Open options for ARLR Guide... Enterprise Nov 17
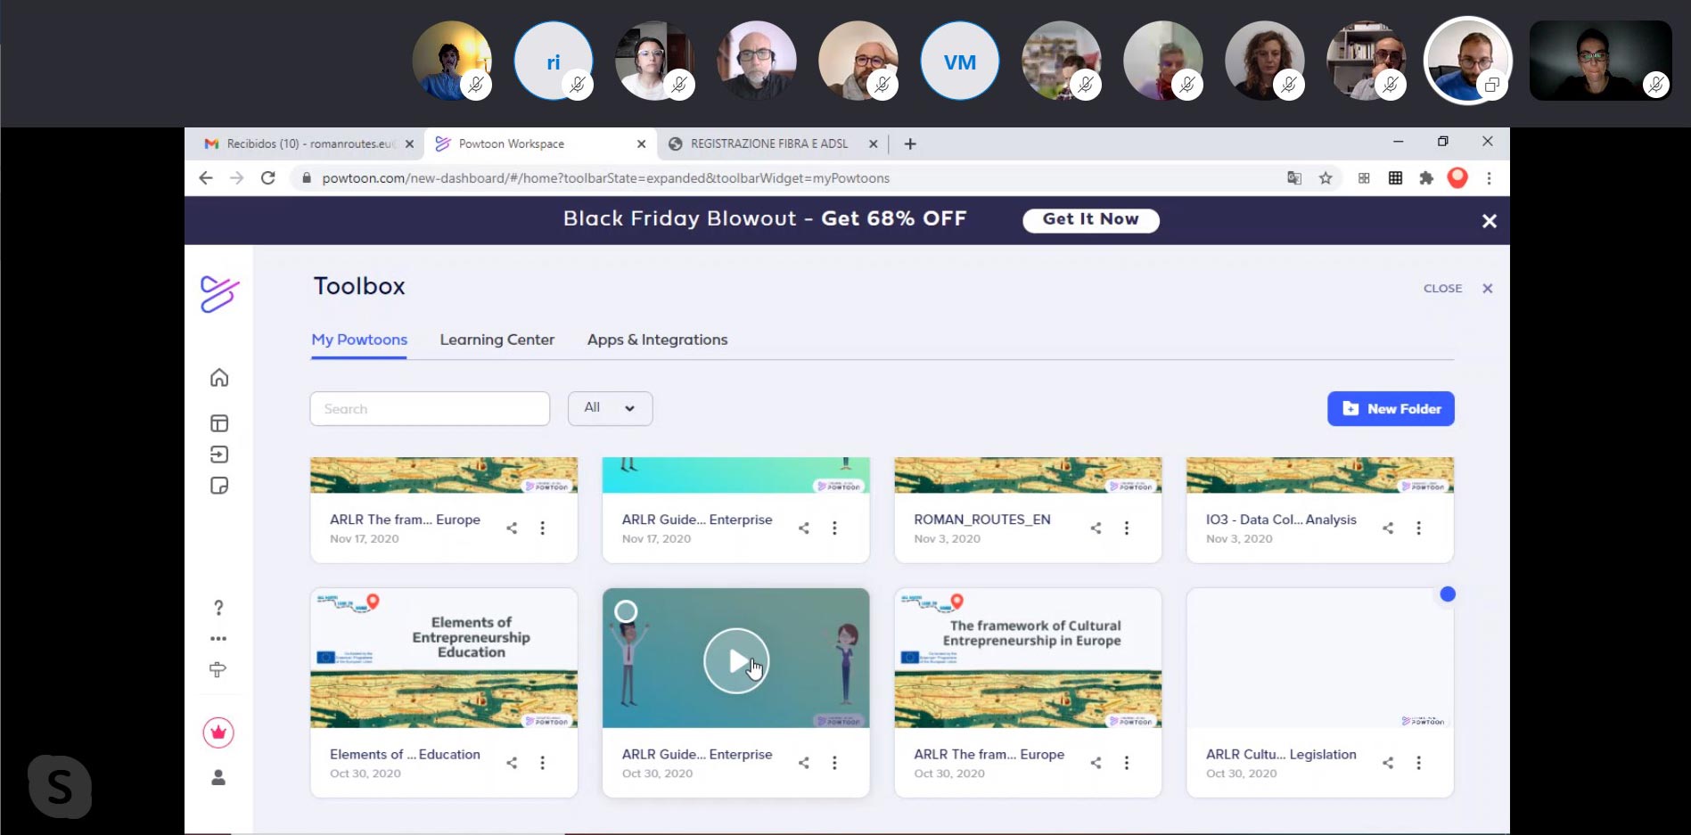This screenshot has height=835, width=1691. pos(834,528)
